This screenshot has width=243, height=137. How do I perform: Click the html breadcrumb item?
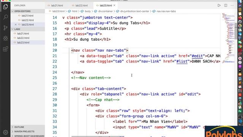pyautogui.click(x=74, y=11)
